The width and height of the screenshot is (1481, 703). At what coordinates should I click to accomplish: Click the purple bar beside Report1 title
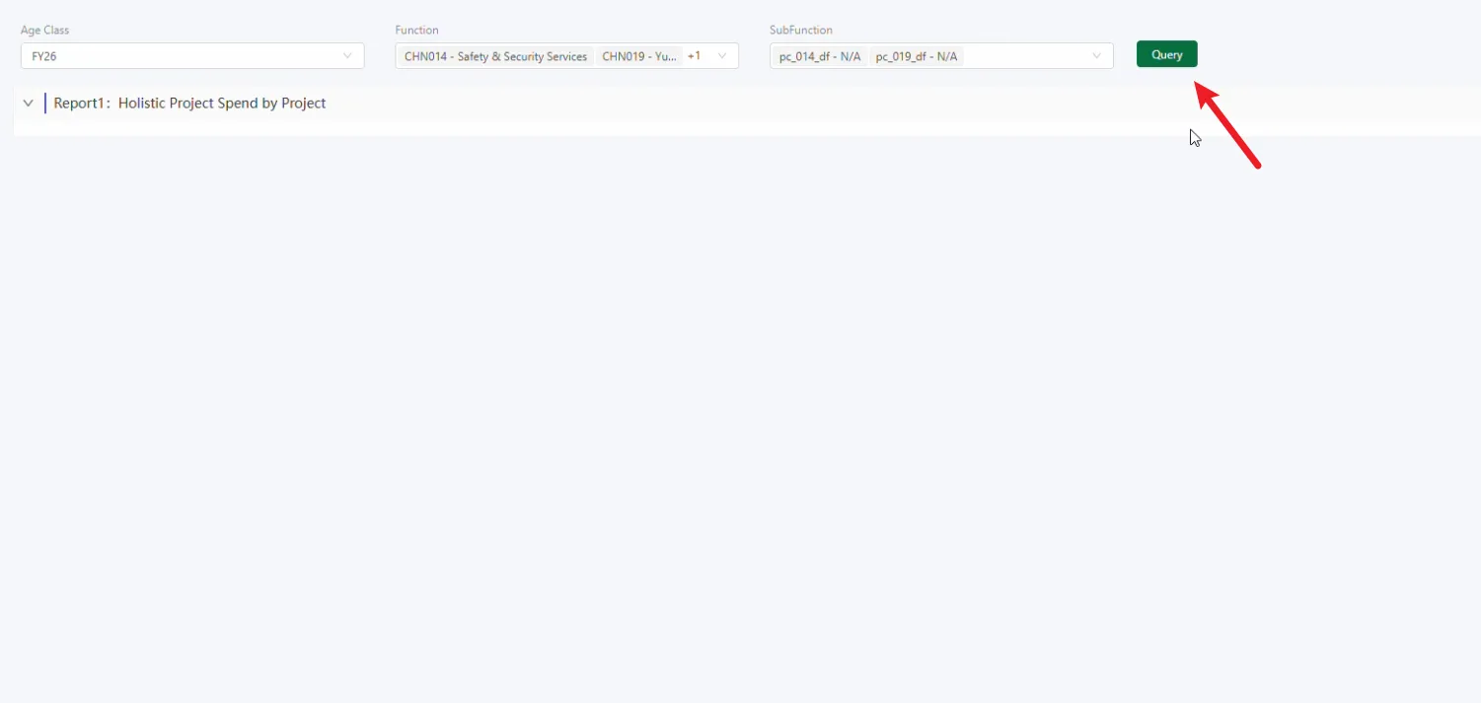45,104
